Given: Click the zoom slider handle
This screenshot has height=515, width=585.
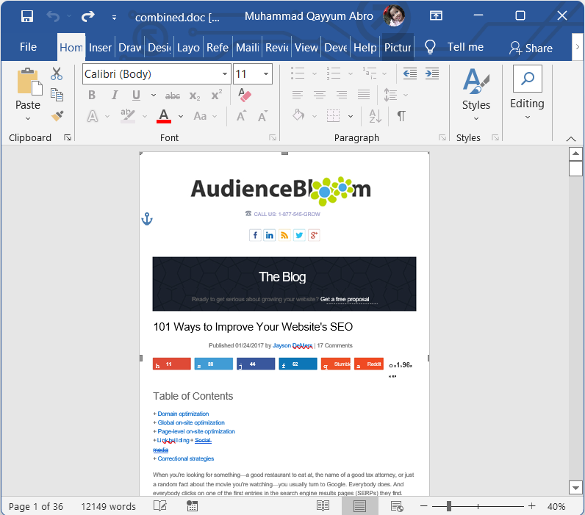Looking at the screenshot, I should coord(449,506).
